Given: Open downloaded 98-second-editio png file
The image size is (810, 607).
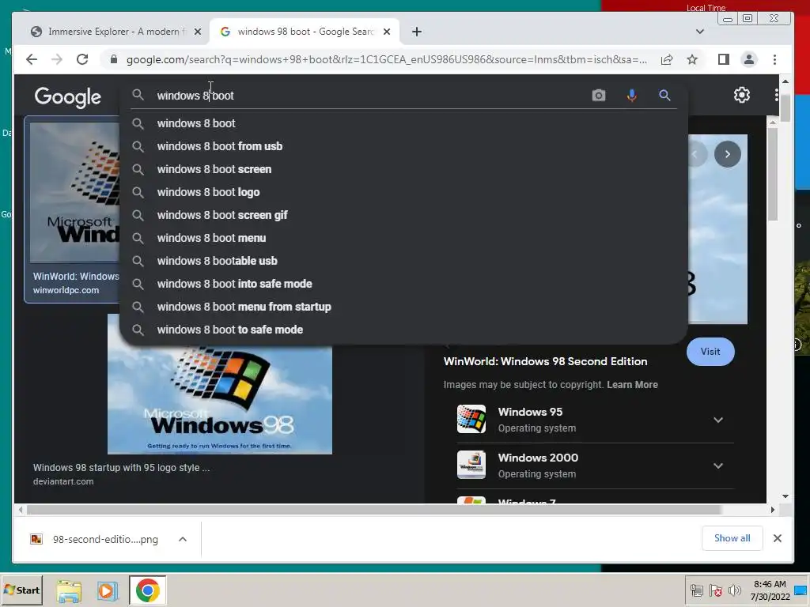Looking at the screenshot, I should (x=96, y=539).
